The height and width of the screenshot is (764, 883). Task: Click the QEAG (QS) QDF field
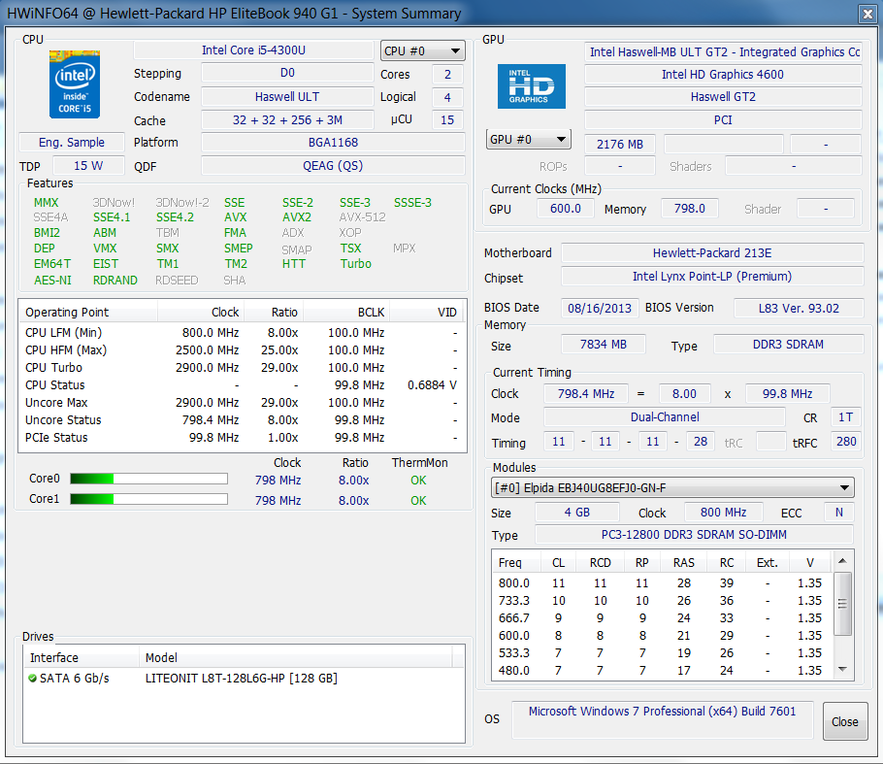tap(333, 166)
